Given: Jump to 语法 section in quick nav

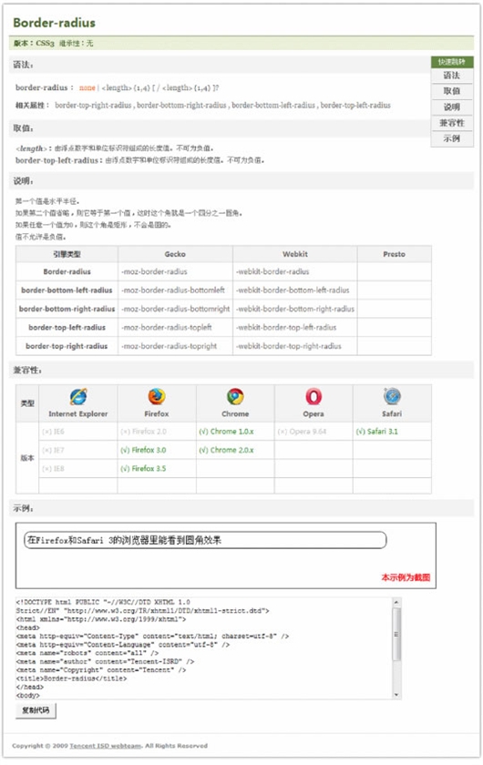Looking at the screenshot, I should click(452, 75).
